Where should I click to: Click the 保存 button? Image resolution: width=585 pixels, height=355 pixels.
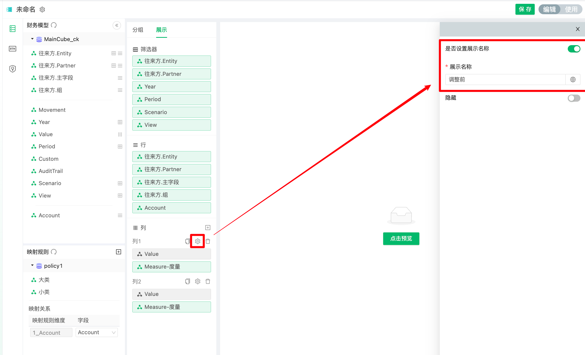(525, 9)
